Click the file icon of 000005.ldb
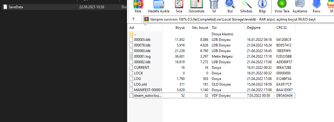The image size is (334, 122). [131, 40]
